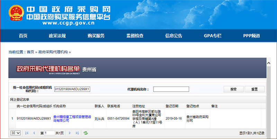This screenshot has height=139, width=277.
Task: Focus the page number input
Action: click(50, 133)
